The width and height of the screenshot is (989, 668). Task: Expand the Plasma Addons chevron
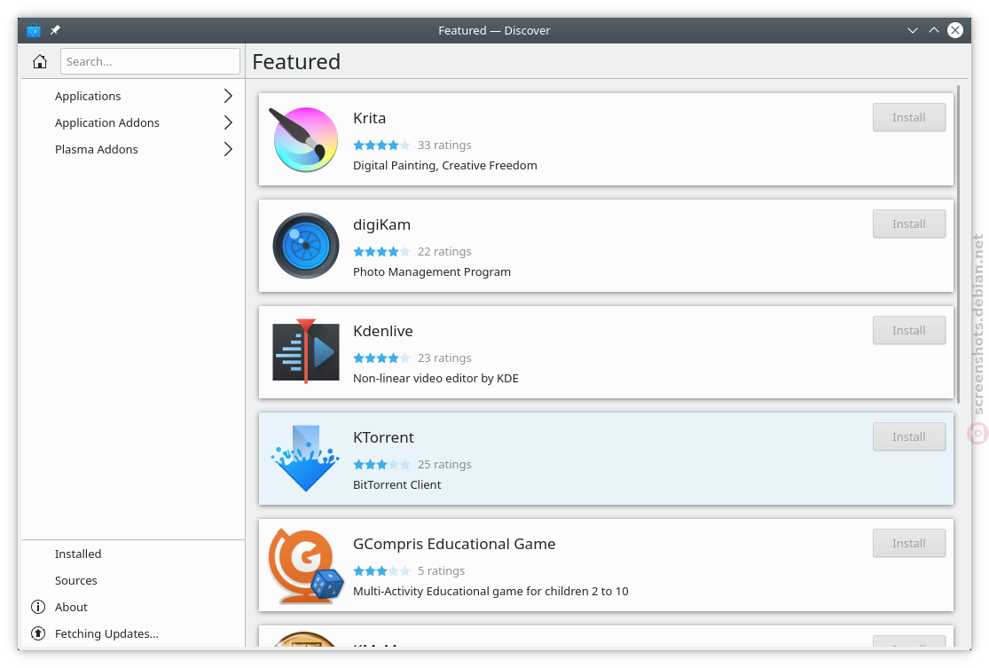(228, 149)
